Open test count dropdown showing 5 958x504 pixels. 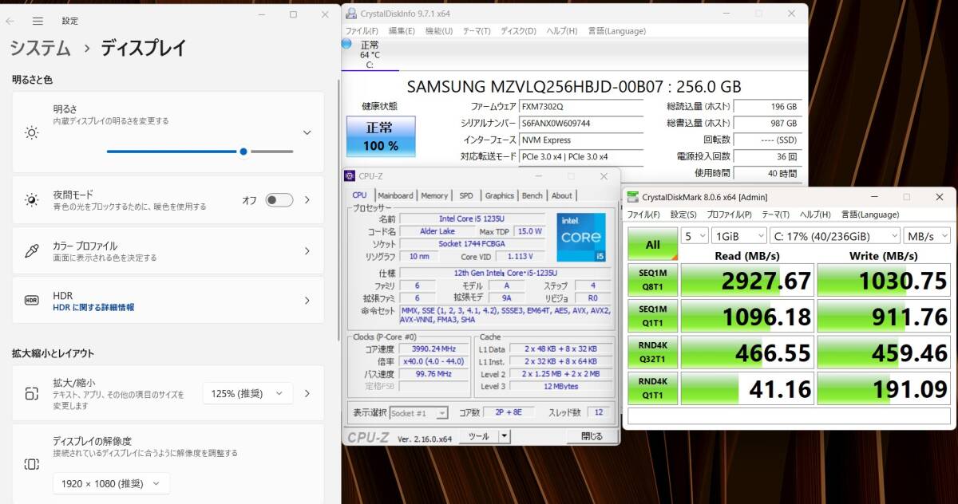point(695,236)
